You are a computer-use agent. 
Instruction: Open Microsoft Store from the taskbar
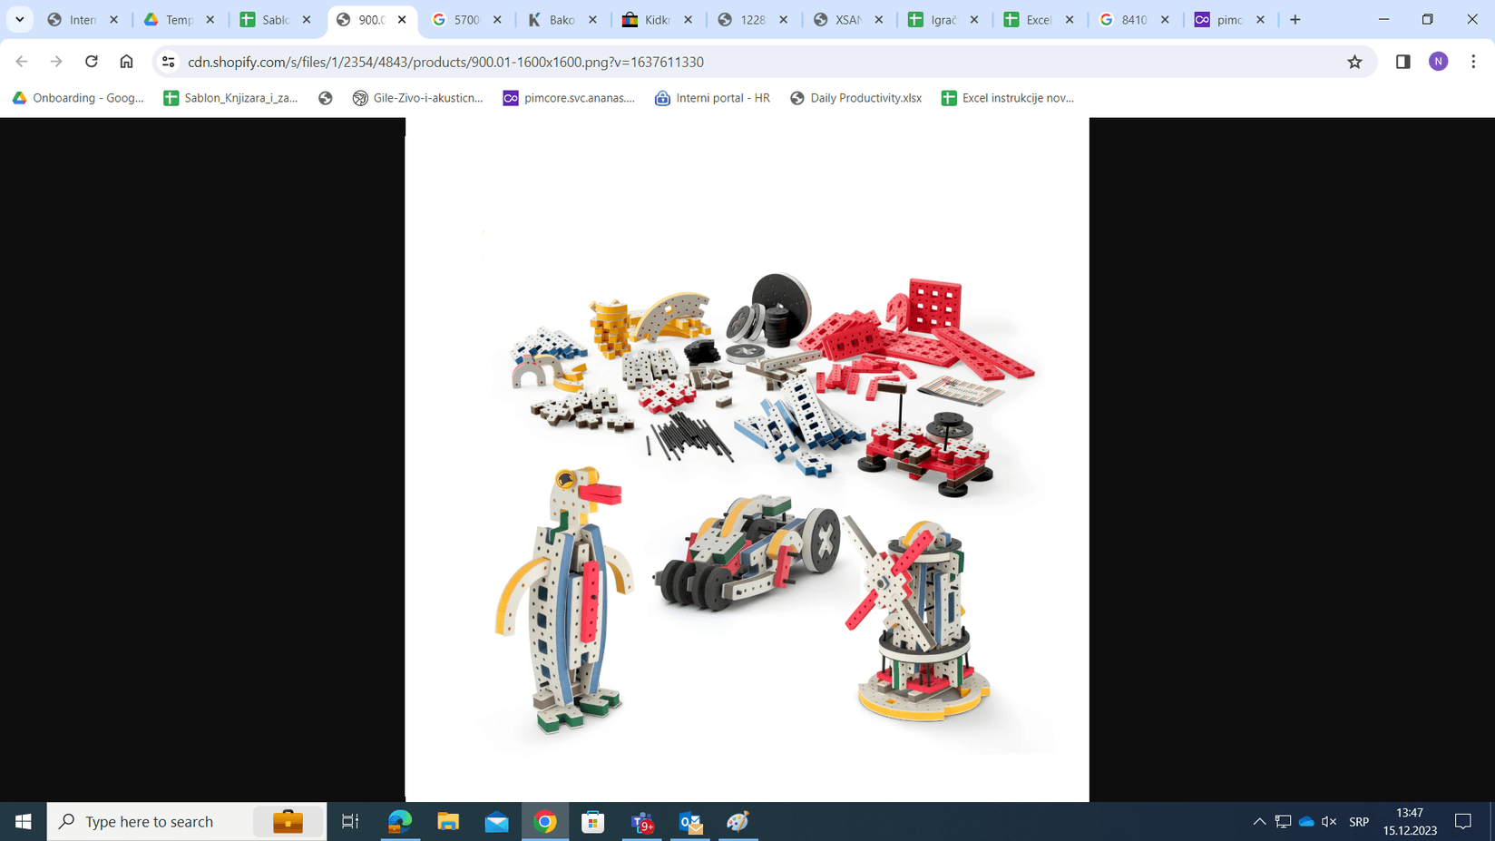click(x=592, y=821)
